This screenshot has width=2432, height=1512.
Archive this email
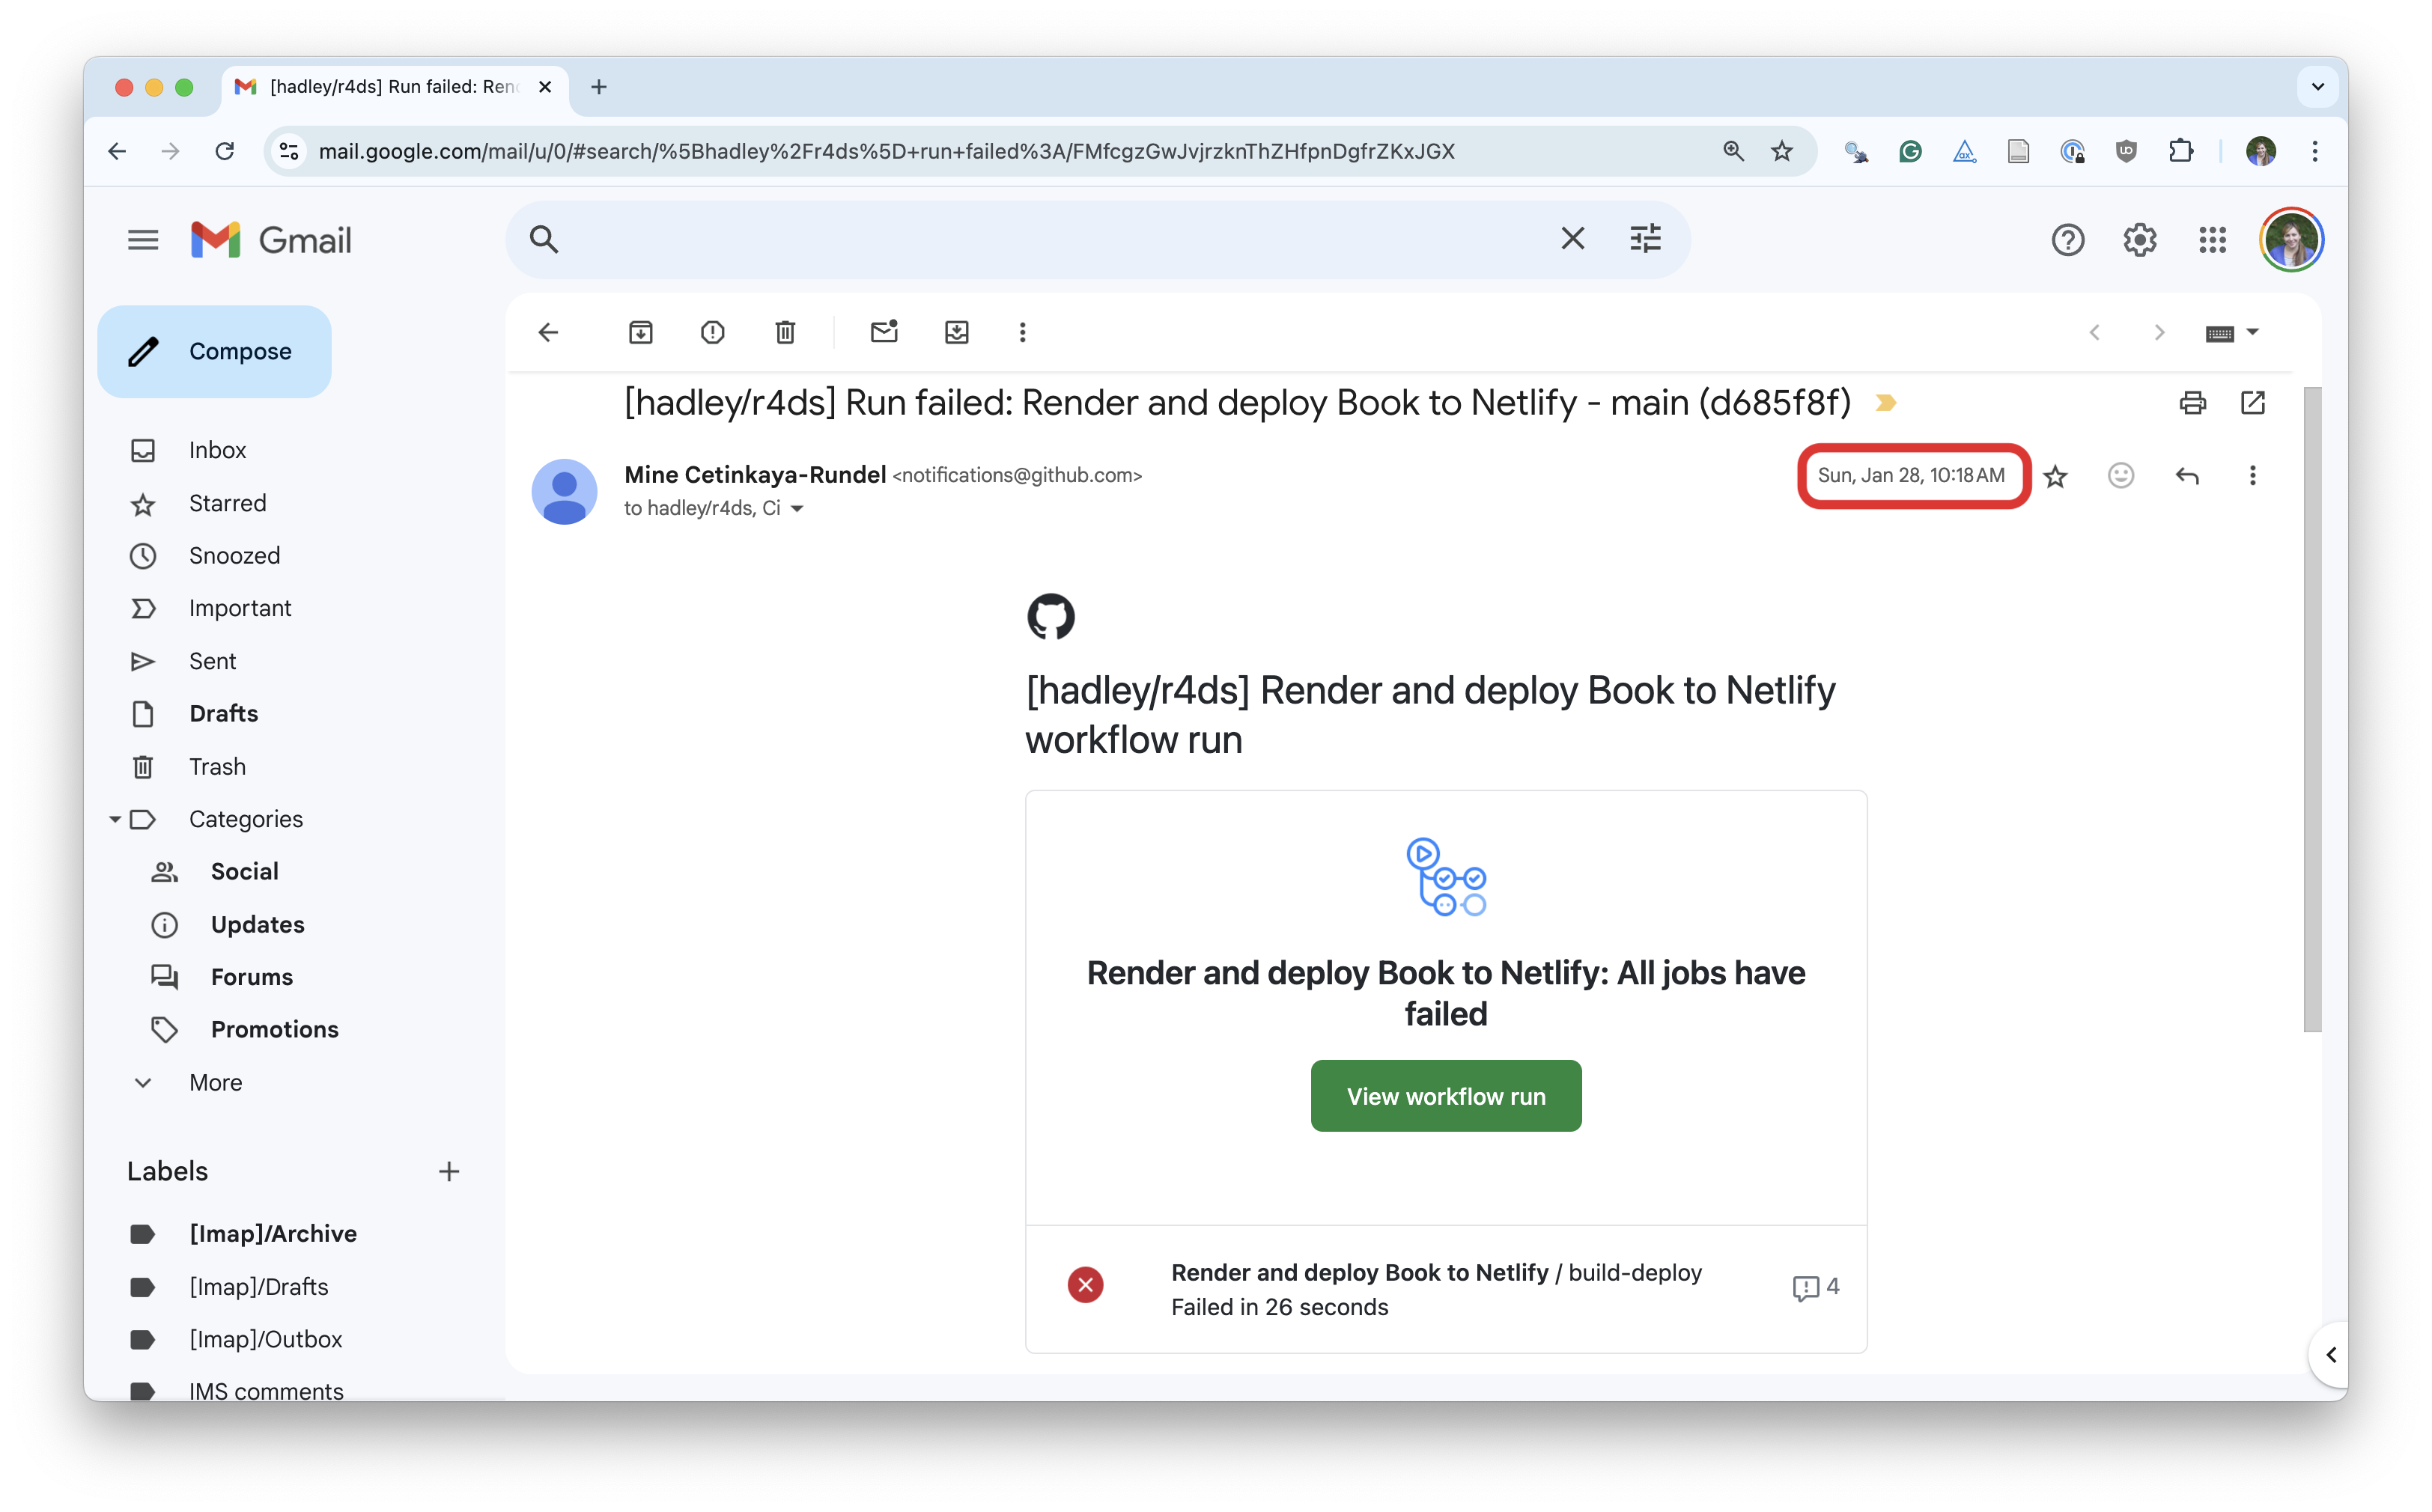[641, 332]
